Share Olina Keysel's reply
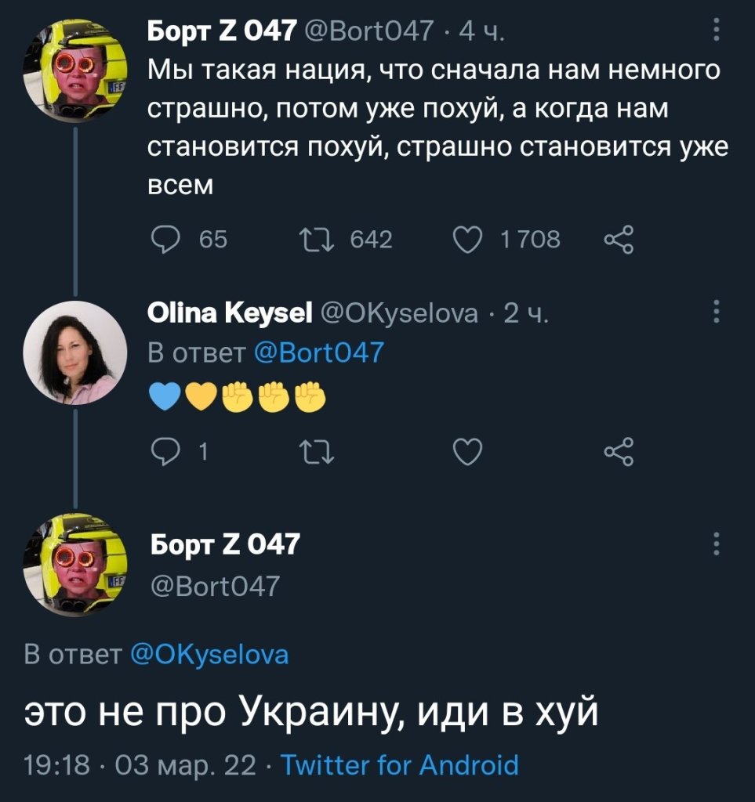Viewport: 755px width, 802px height. (x=619, y=451)
